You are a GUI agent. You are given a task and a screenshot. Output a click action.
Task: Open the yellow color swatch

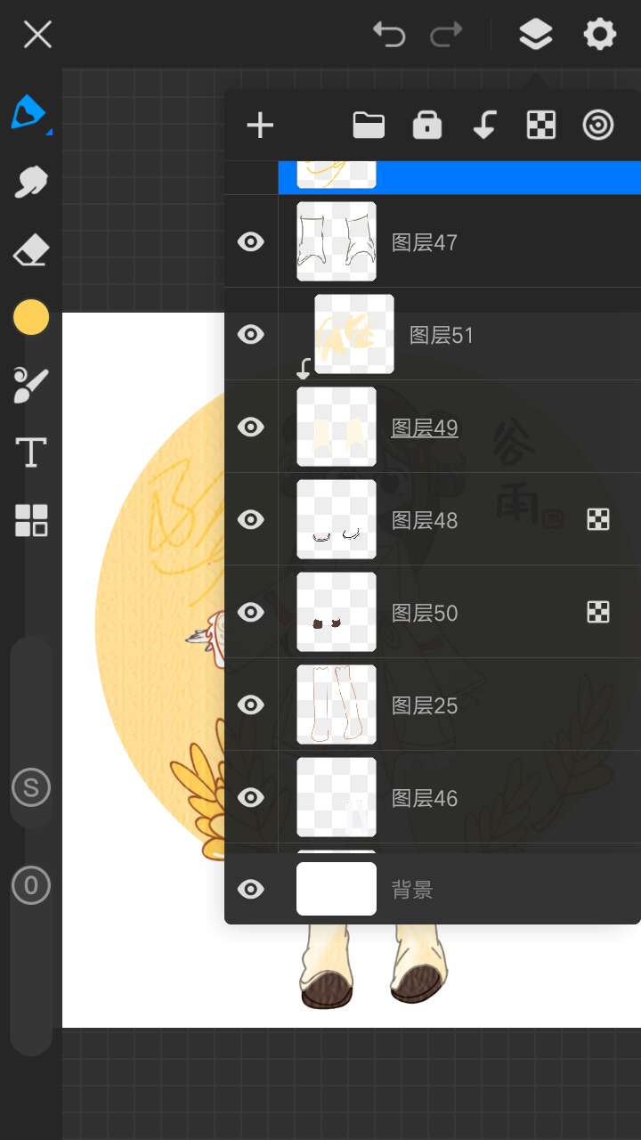(x=31, y=318)
